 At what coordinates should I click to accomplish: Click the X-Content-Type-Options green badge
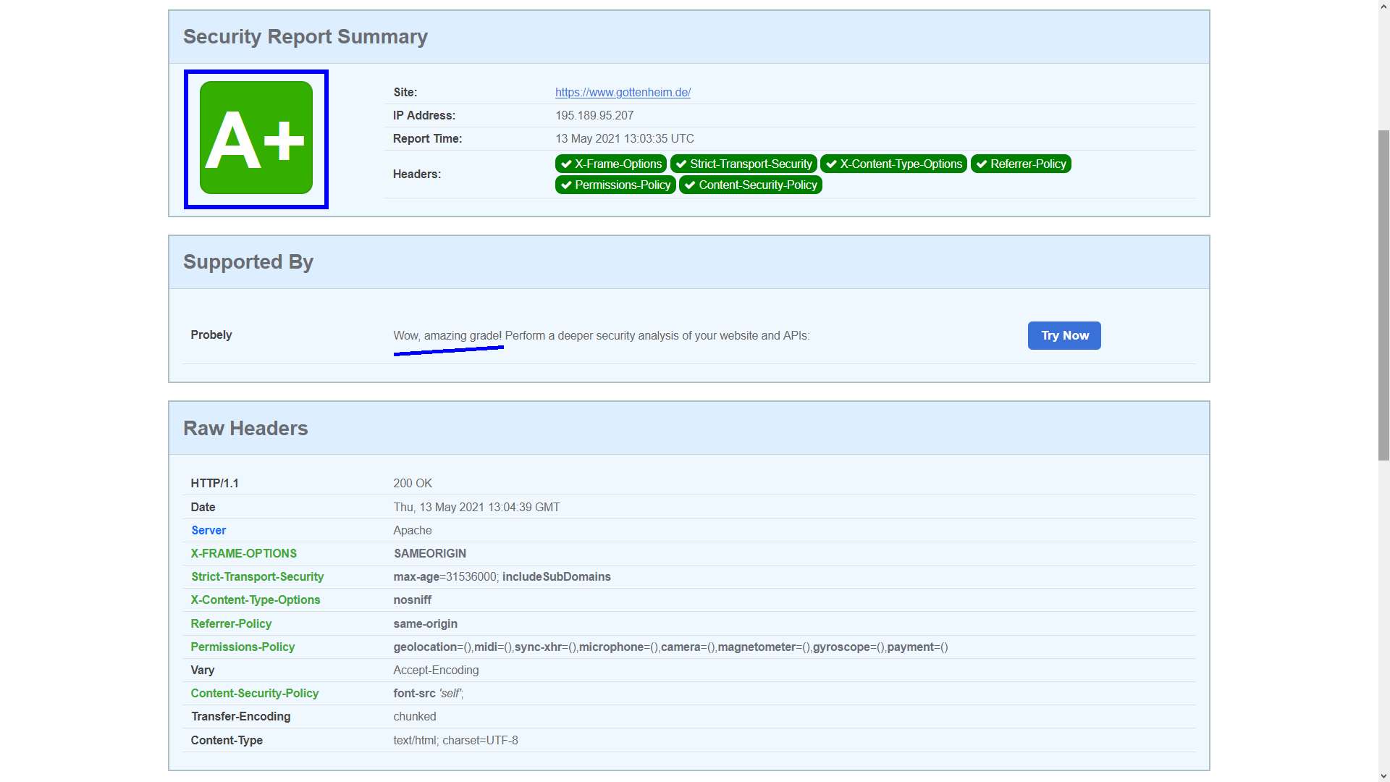click(x=893, y=164)
